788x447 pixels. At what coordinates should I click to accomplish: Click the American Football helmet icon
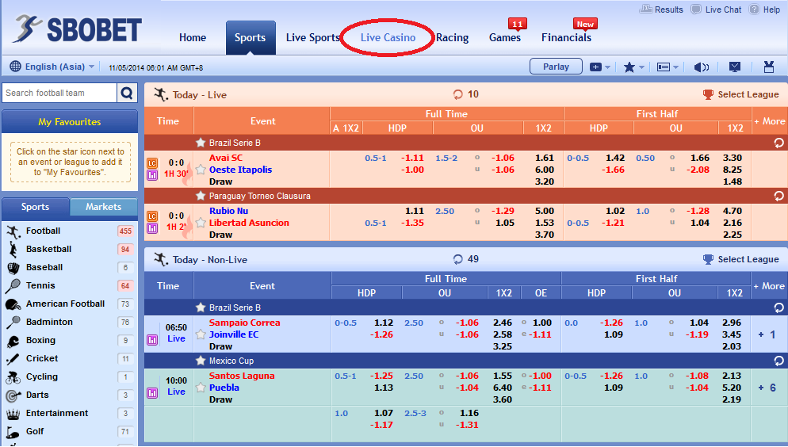(x=13, y=304)
